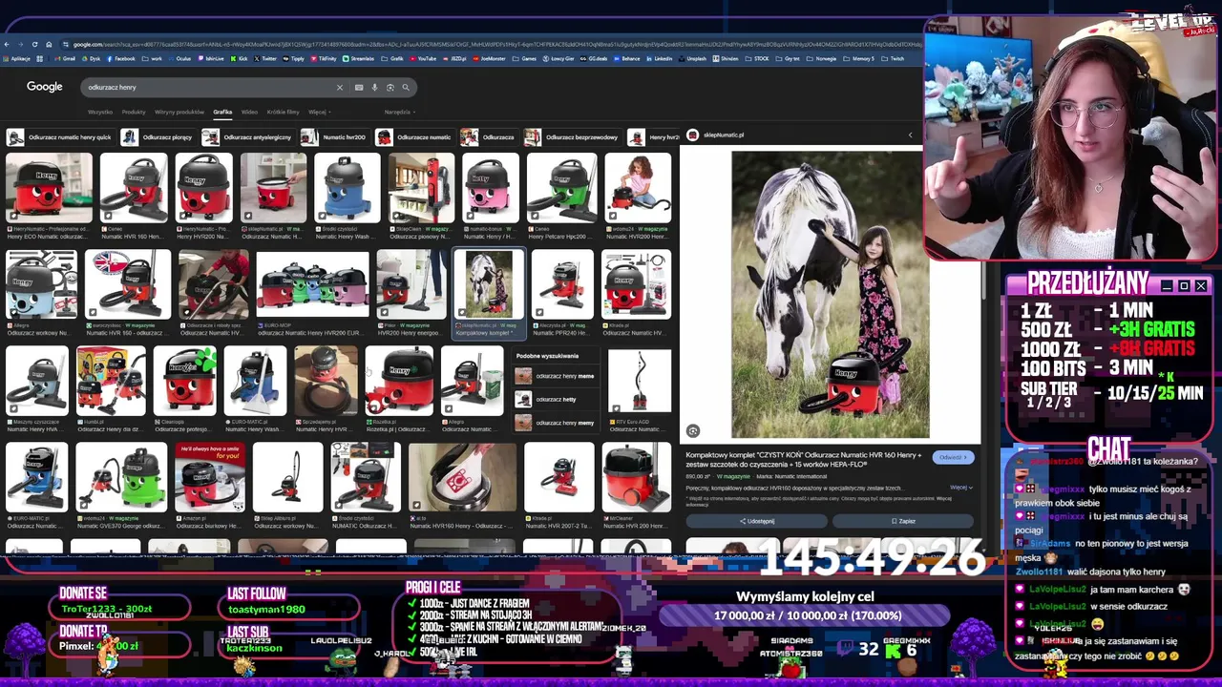Click the Zapisz save button
1222x687 pixels.
click(903, 521)
